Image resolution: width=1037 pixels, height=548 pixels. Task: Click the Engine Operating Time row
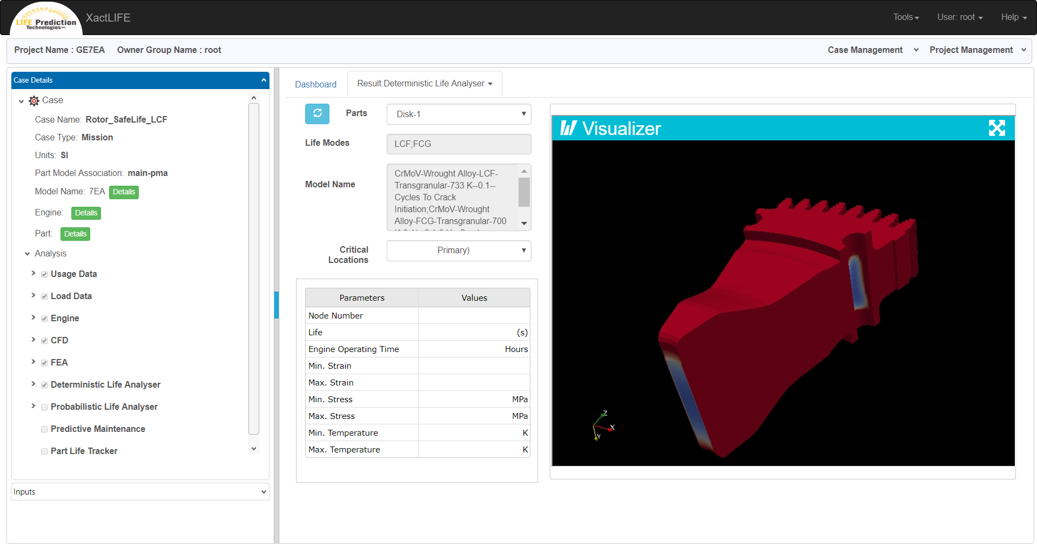pyautogui.click(x=418, y=349)
